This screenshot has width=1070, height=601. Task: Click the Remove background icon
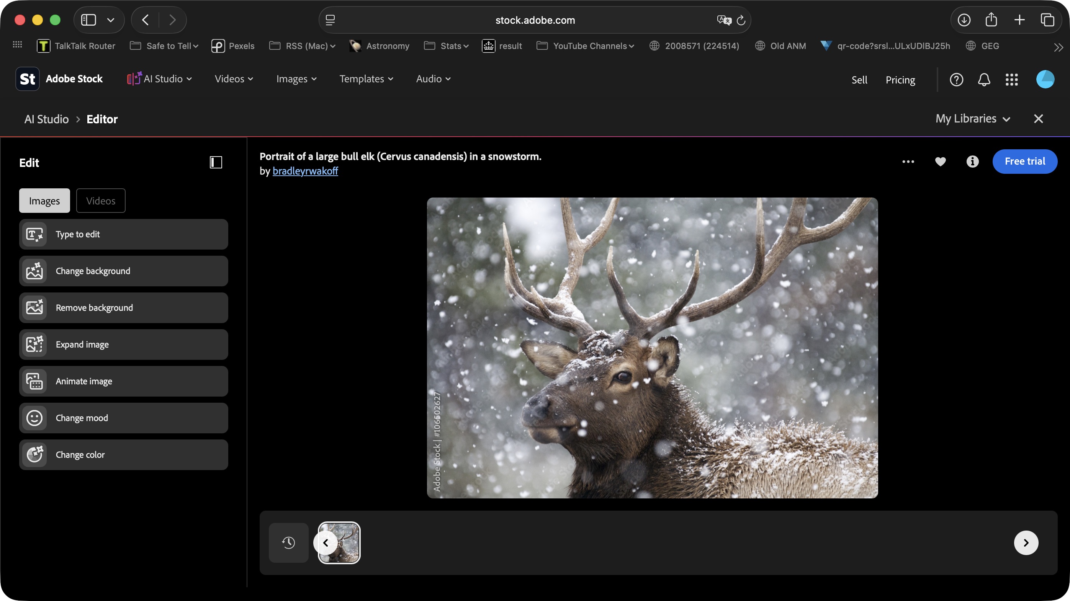(34, 308)
